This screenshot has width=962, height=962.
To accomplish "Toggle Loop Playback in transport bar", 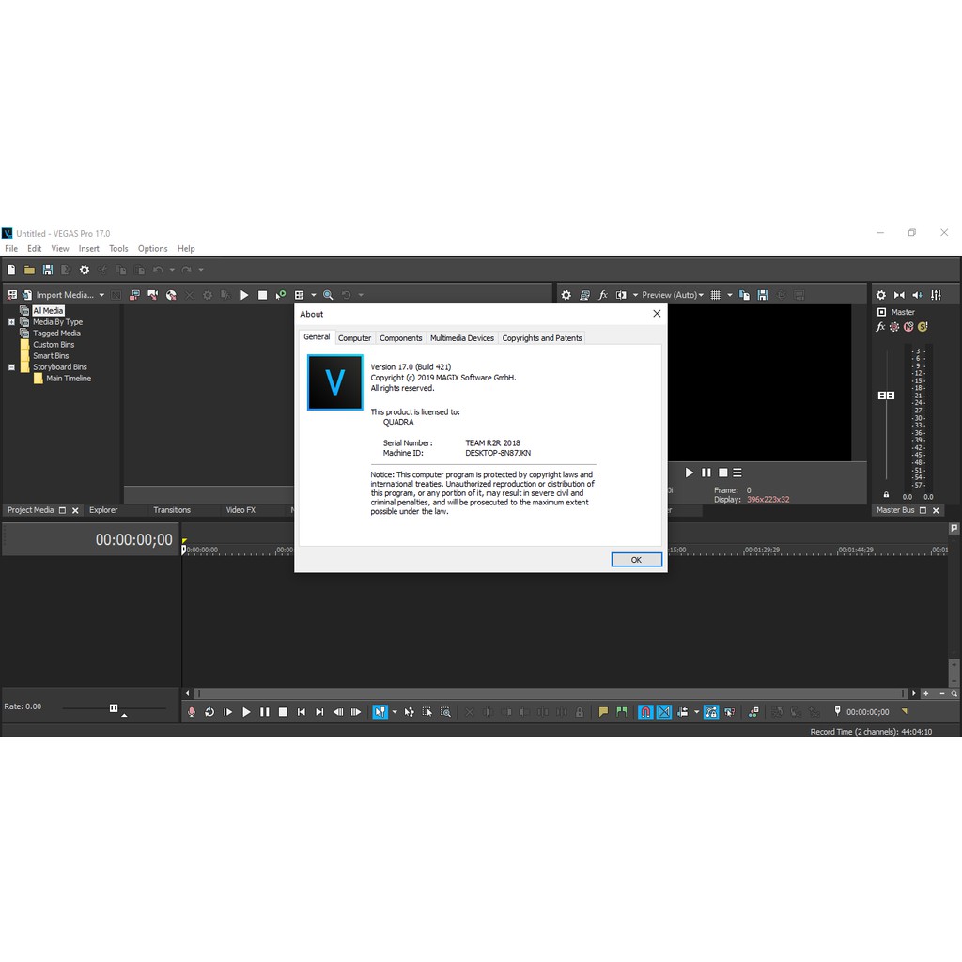I will (x=209, y=712).
